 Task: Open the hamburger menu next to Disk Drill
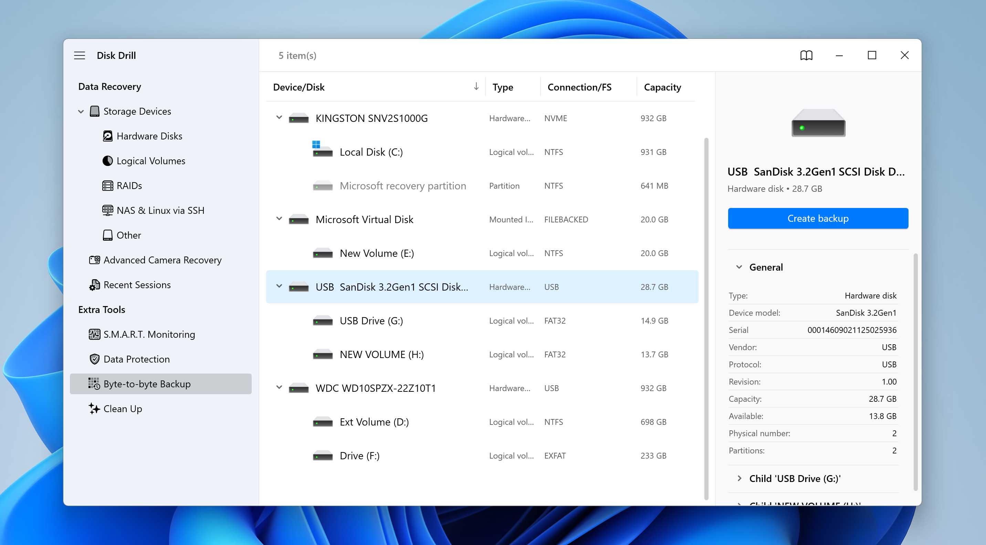79,55
